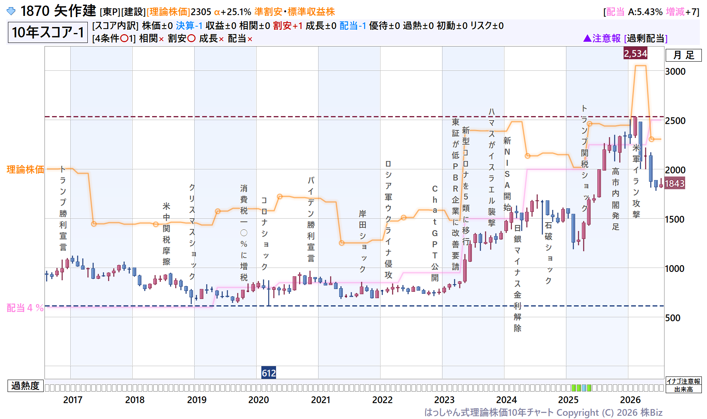Click the 相関× condition indicator
Screen dimensions: 707x419
click(151, 39)
